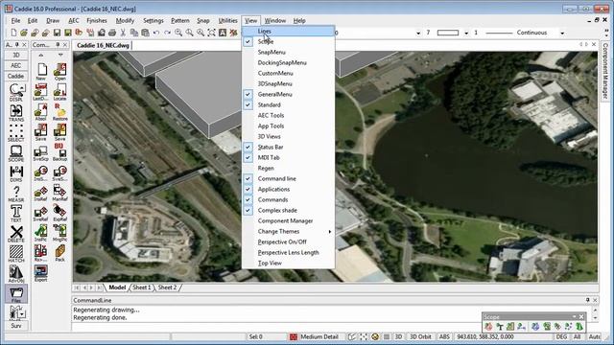Viewport: 614px width, 345px height.
Task: Click the Surv button
Action: (x=16, y=326)
